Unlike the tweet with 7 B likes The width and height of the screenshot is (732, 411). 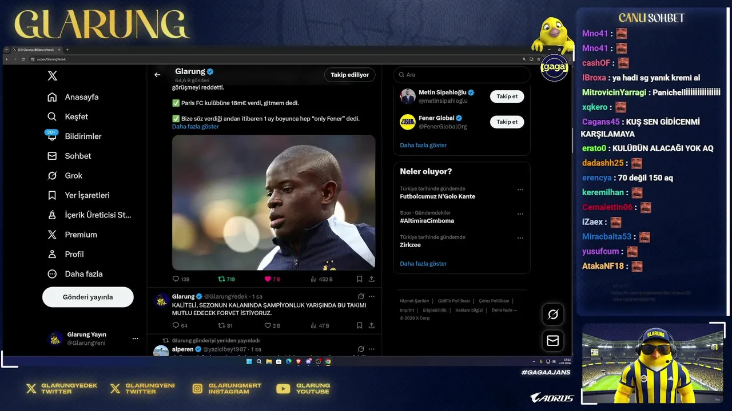[x=272, y=279]
